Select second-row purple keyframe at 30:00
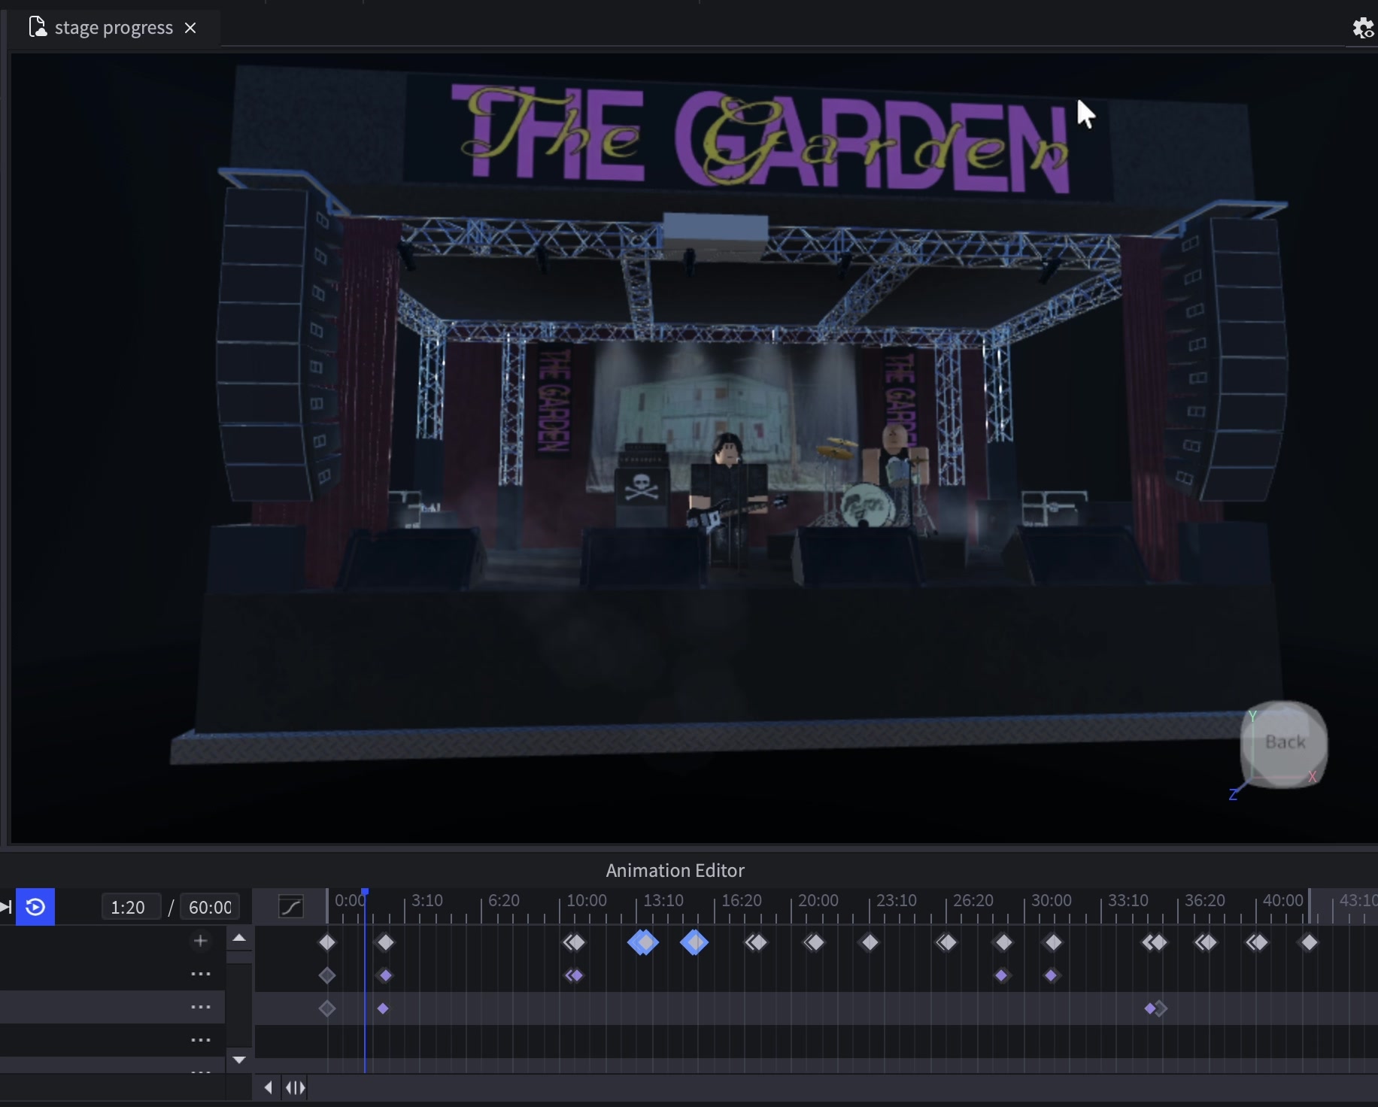This screenshot has height=1107, width=1378. coord(1052,975)
